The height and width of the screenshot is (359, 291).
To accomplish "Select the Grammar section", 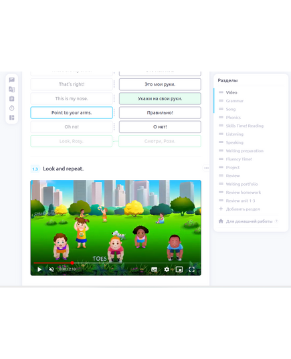I will [234, 101].
